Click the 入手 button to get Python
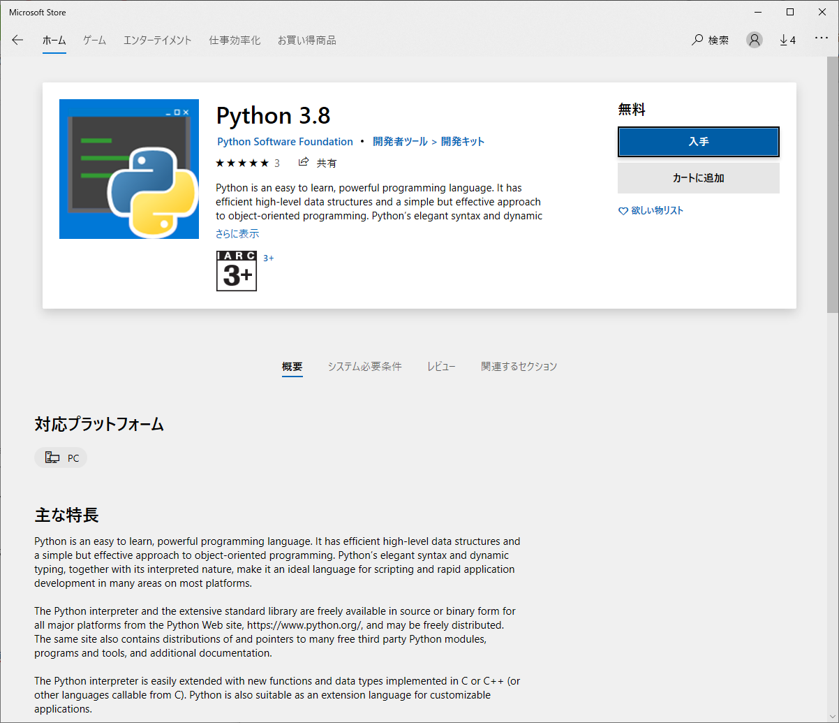 point(698,141)
